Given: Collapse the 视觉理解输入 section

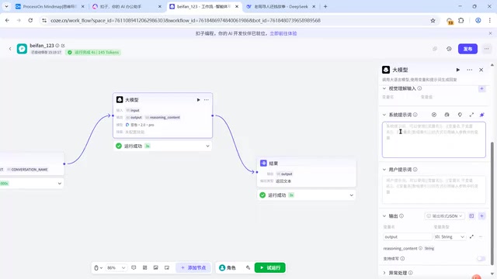Looking at the screenshot, I should tap(384, 88).
